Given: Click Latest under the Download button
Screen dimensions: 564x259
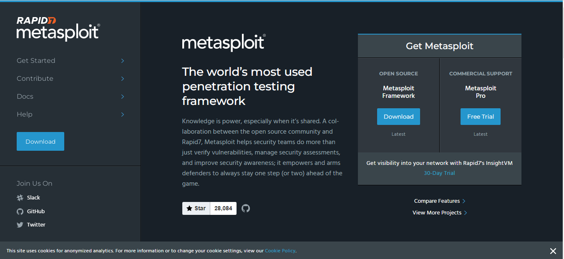Looking at the screenshot, I should [x=398, y=134].
